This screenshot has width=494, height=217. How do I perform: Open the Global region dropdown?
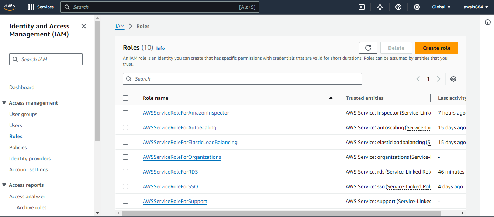pos(441,7)
